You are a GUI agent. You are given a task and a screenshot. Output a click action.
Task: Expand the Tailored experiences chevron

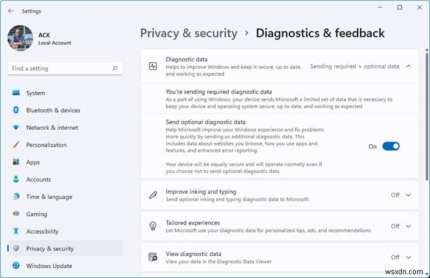tap(408, 226)
